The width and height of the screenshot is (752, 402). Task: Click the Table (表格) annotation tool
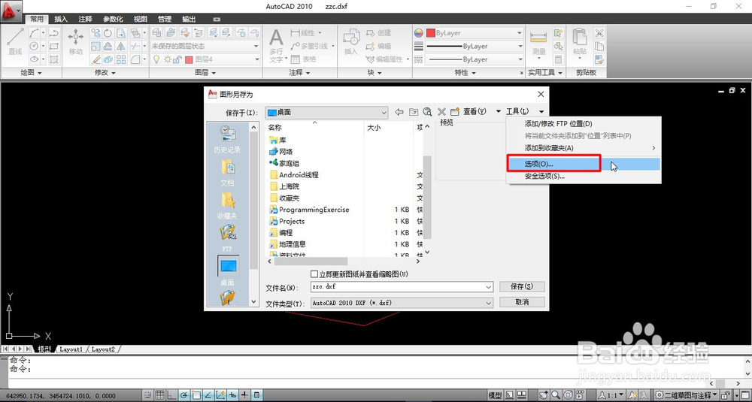coord(304,59)
